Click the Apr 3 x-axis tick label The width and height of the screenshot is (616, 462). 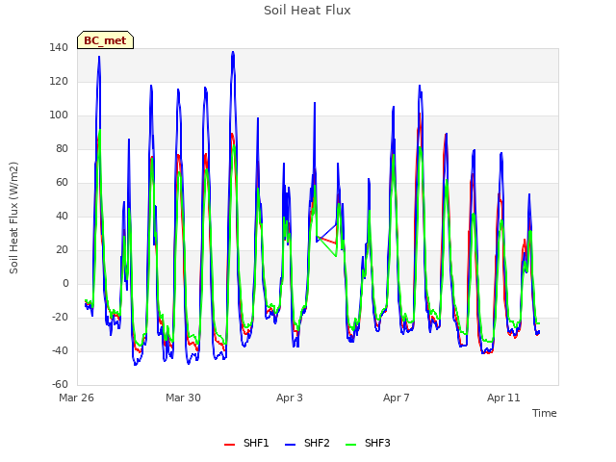click(x=290, y=398)
